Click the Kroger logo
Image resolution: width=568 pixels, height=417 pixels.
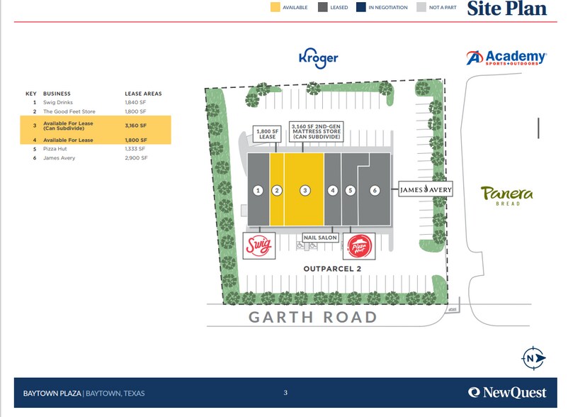point(318,58)
